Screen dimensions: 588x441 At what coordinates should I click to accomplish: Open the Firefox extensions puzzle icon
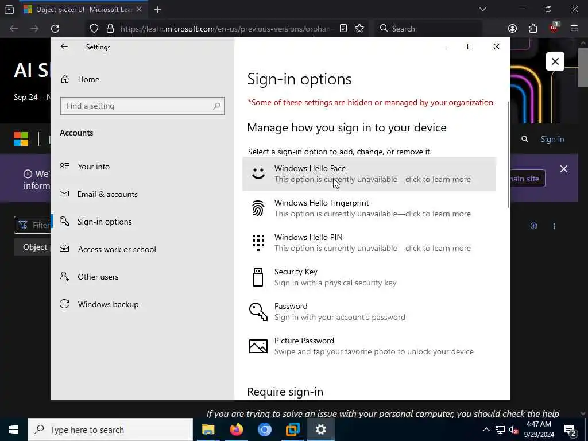coord(533,29)
